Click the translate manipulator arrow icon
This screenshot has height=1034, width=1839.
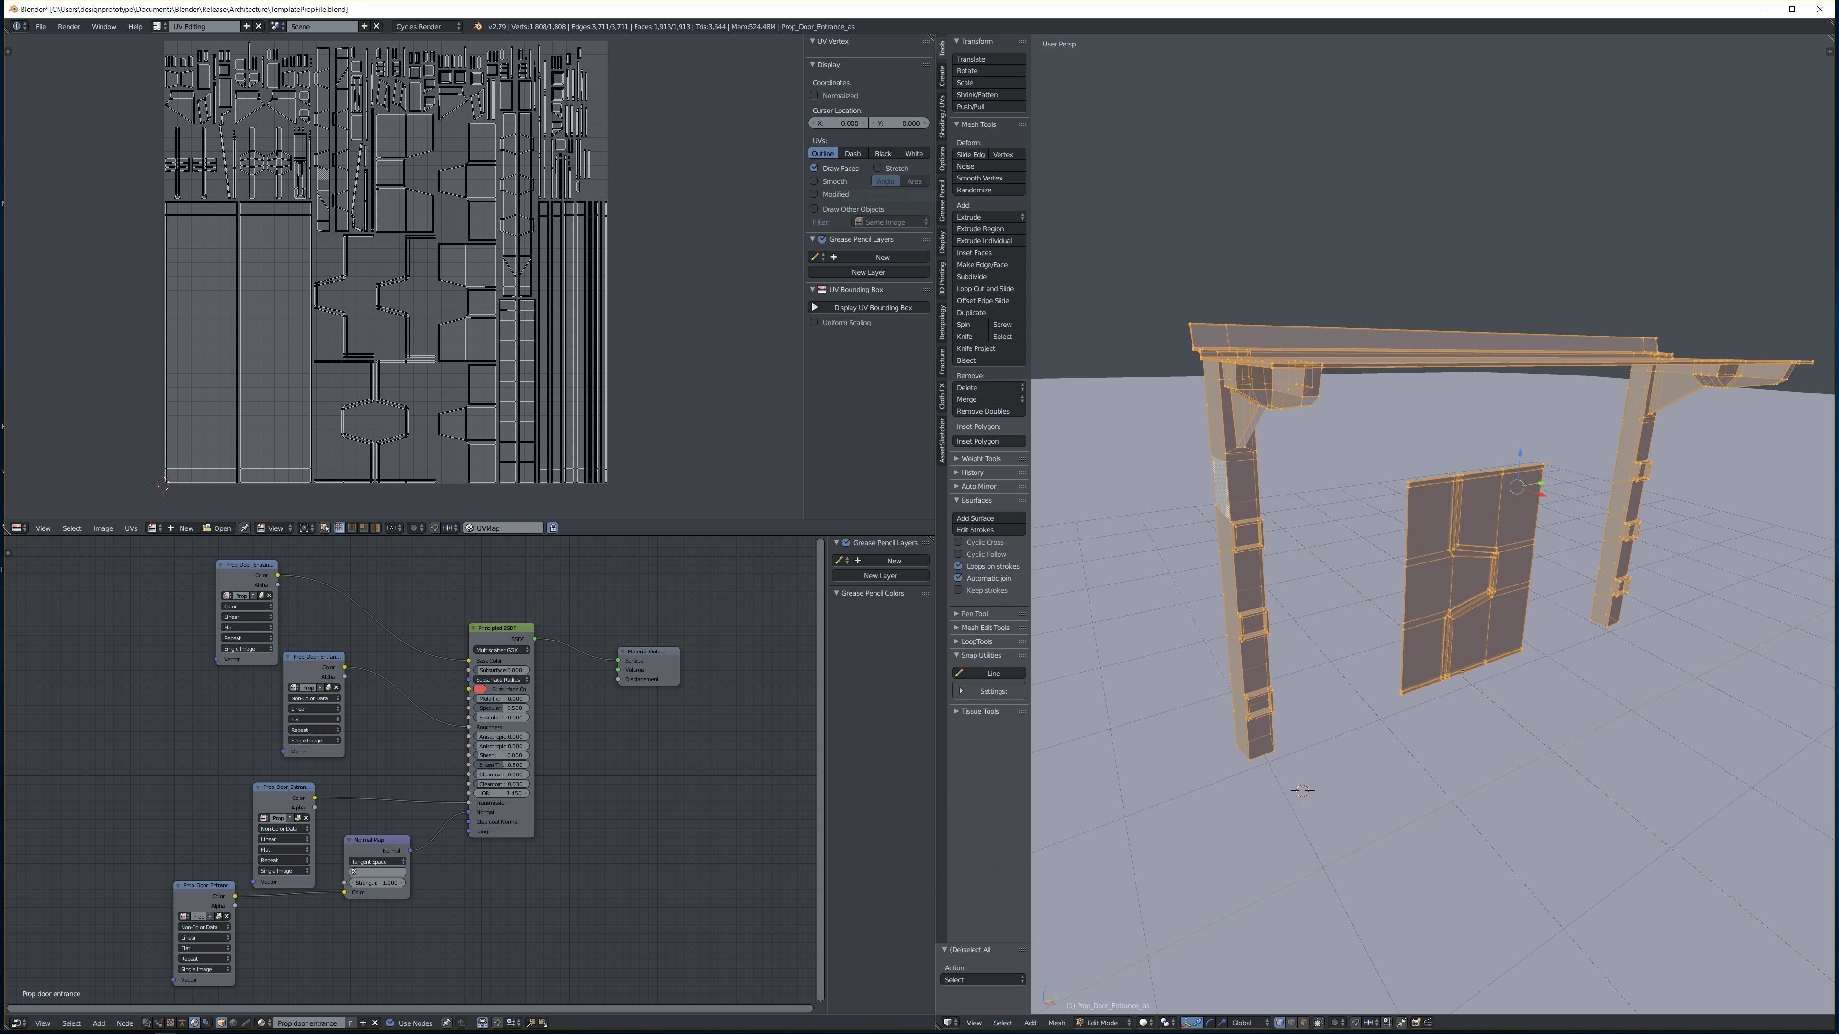tap(1198, 1023)
